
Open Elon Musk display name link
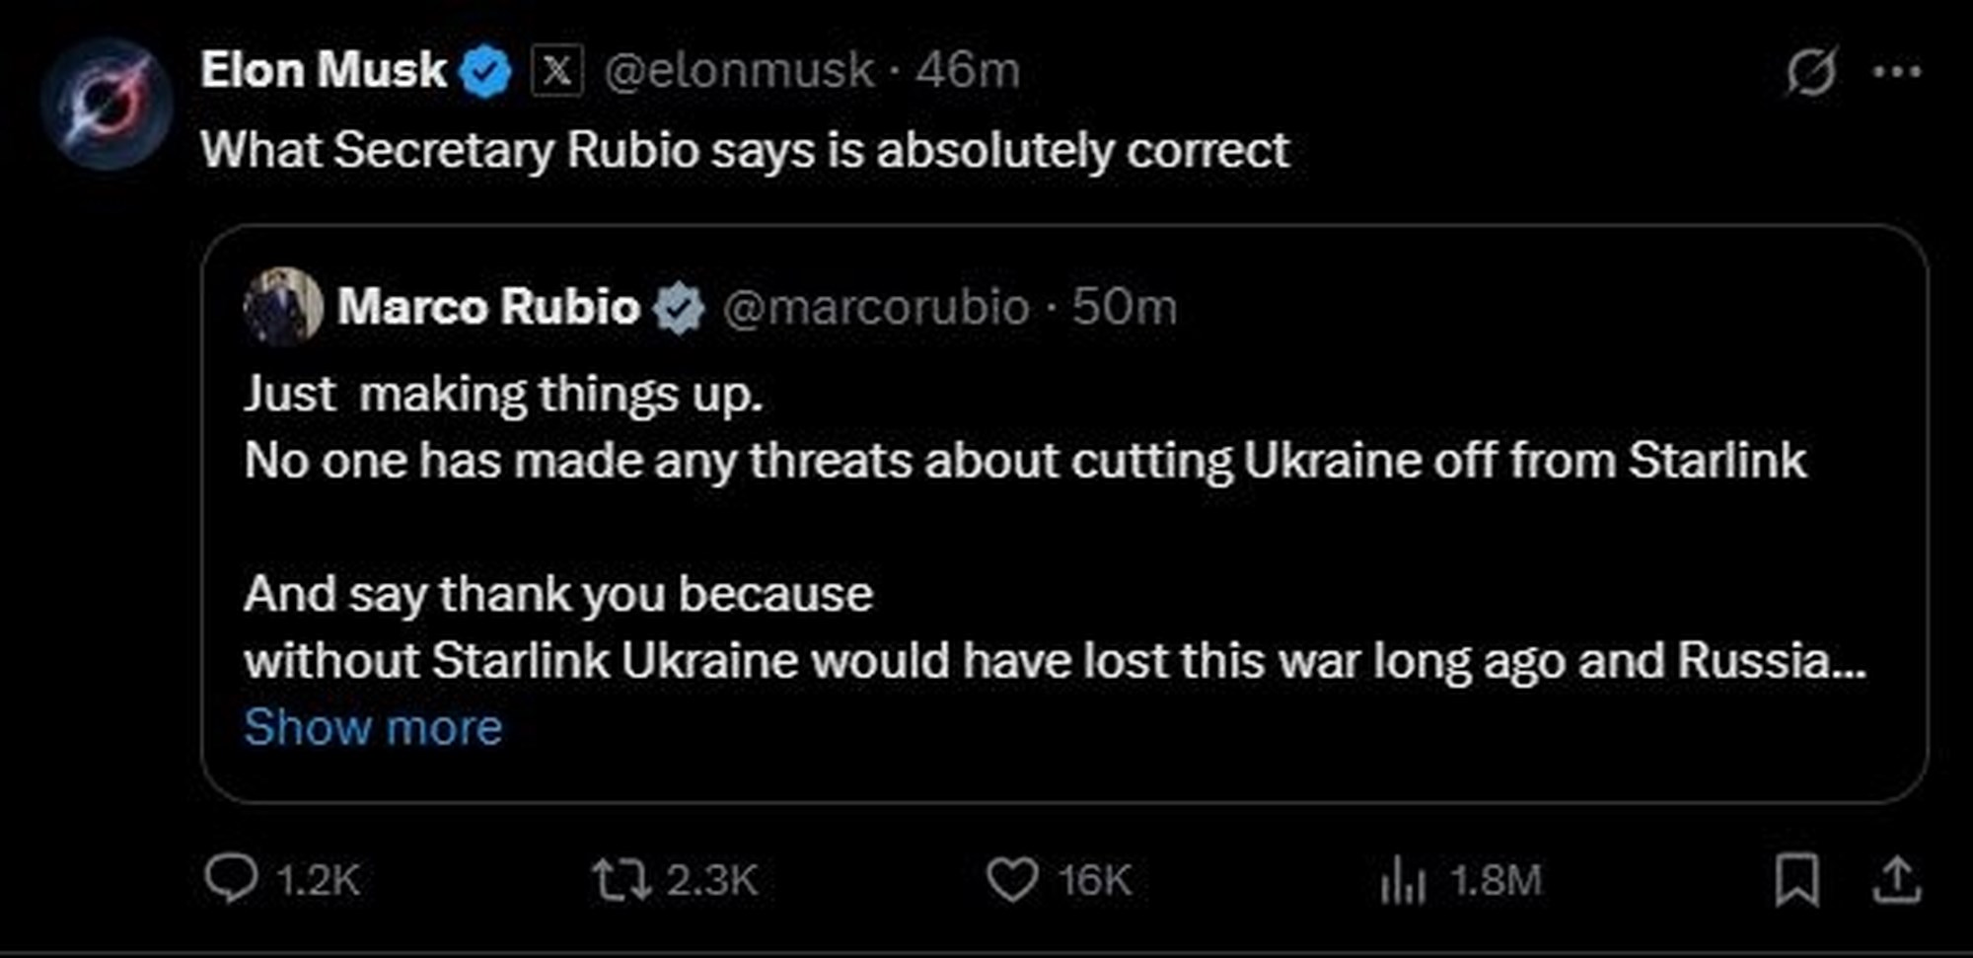(x=324, y=70)
